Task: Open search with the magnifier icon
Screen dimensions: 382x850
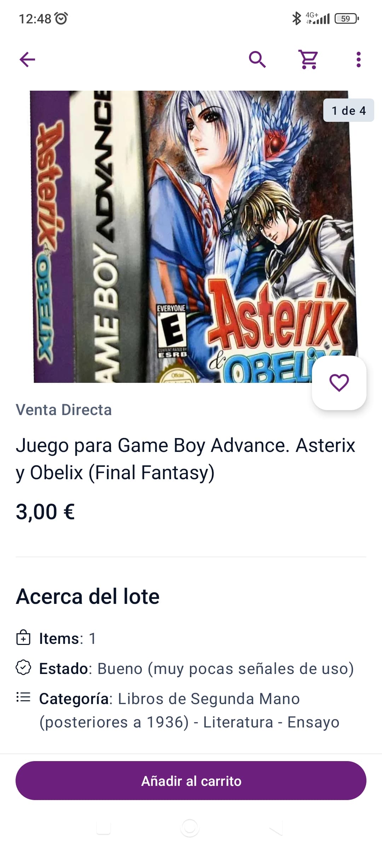Action: tap(257, 59)
